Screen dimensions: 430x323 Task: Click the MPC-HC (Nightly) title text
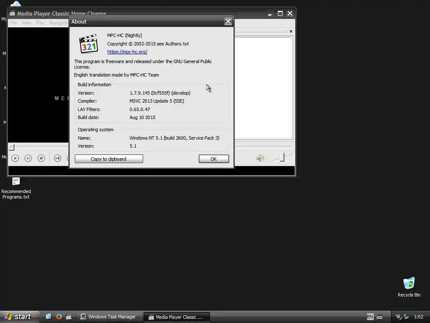pyautogui.click(x=124, y=35)
